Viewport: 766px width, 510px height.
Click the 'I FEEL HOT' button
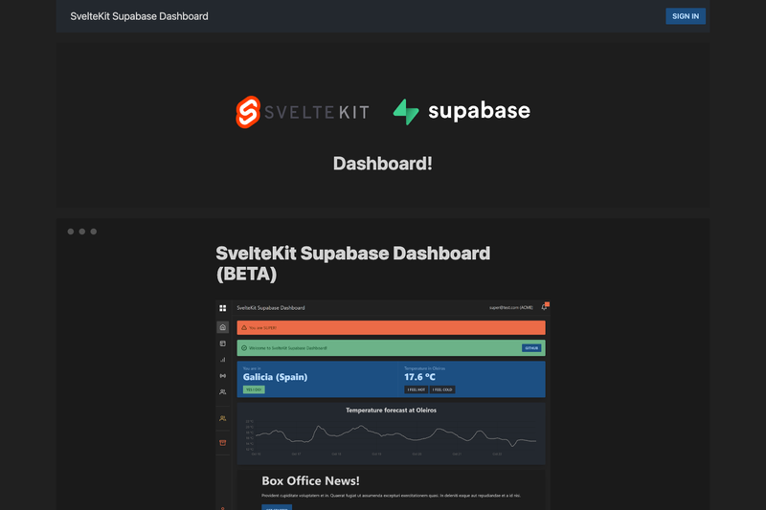(x=417, y=389)
